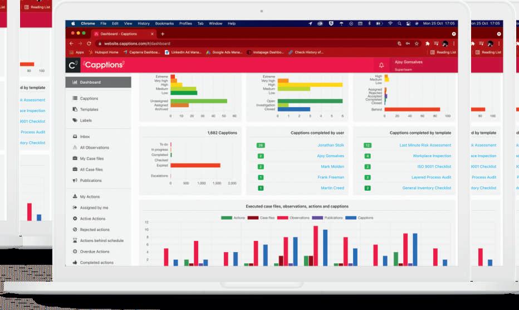Click the Capptions logo icon
Image resolution: width=519 pixels, height=310 pixels.
(x=73, y=65)
